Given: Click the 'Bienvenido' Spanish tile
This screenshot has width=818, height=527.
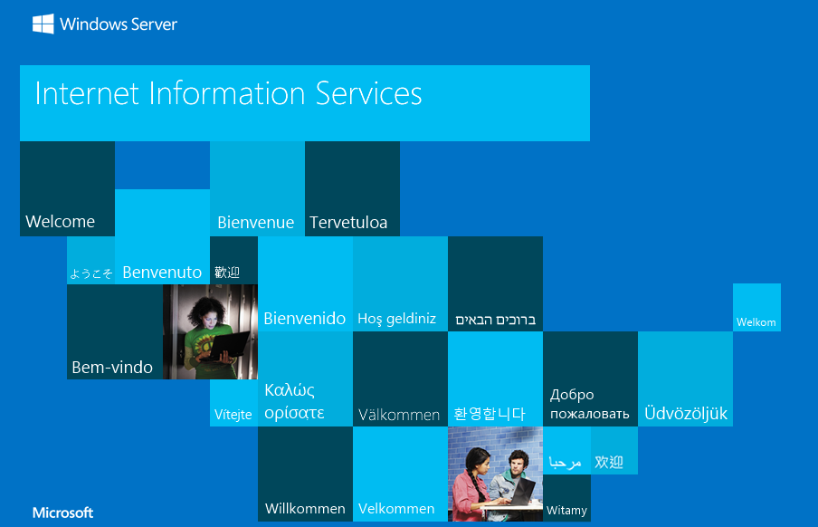Looking at the screenshot, I should click(305, 283).
